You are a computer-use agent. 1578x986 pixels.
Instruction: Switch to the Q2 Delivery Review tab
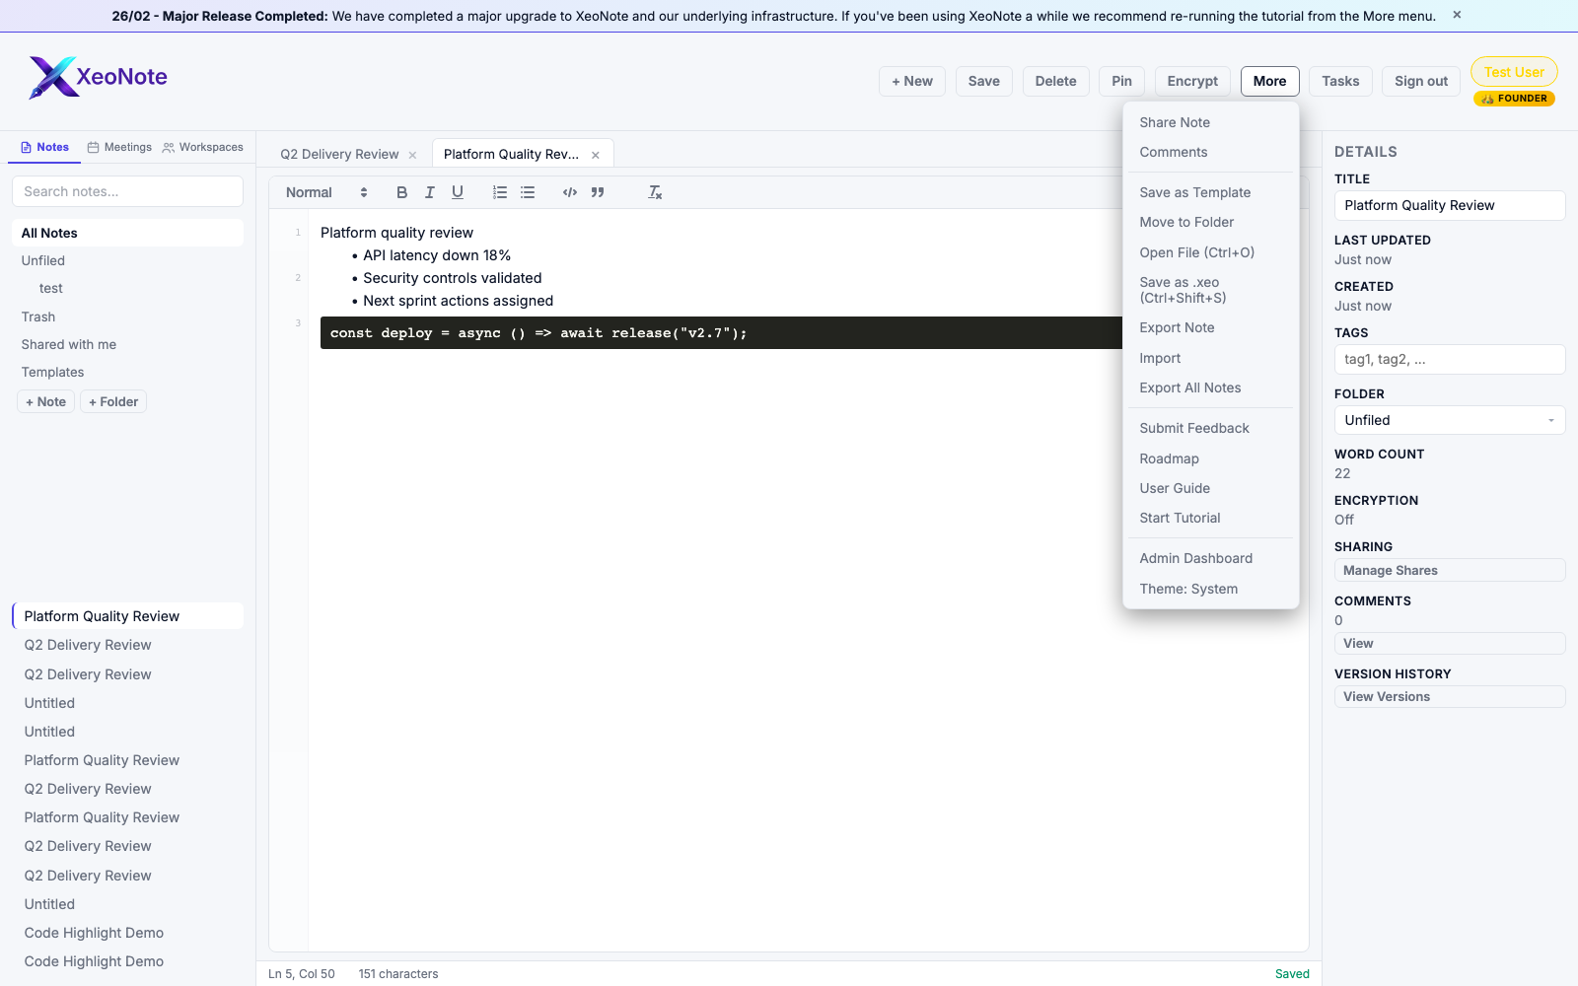[x=339, y=154]
